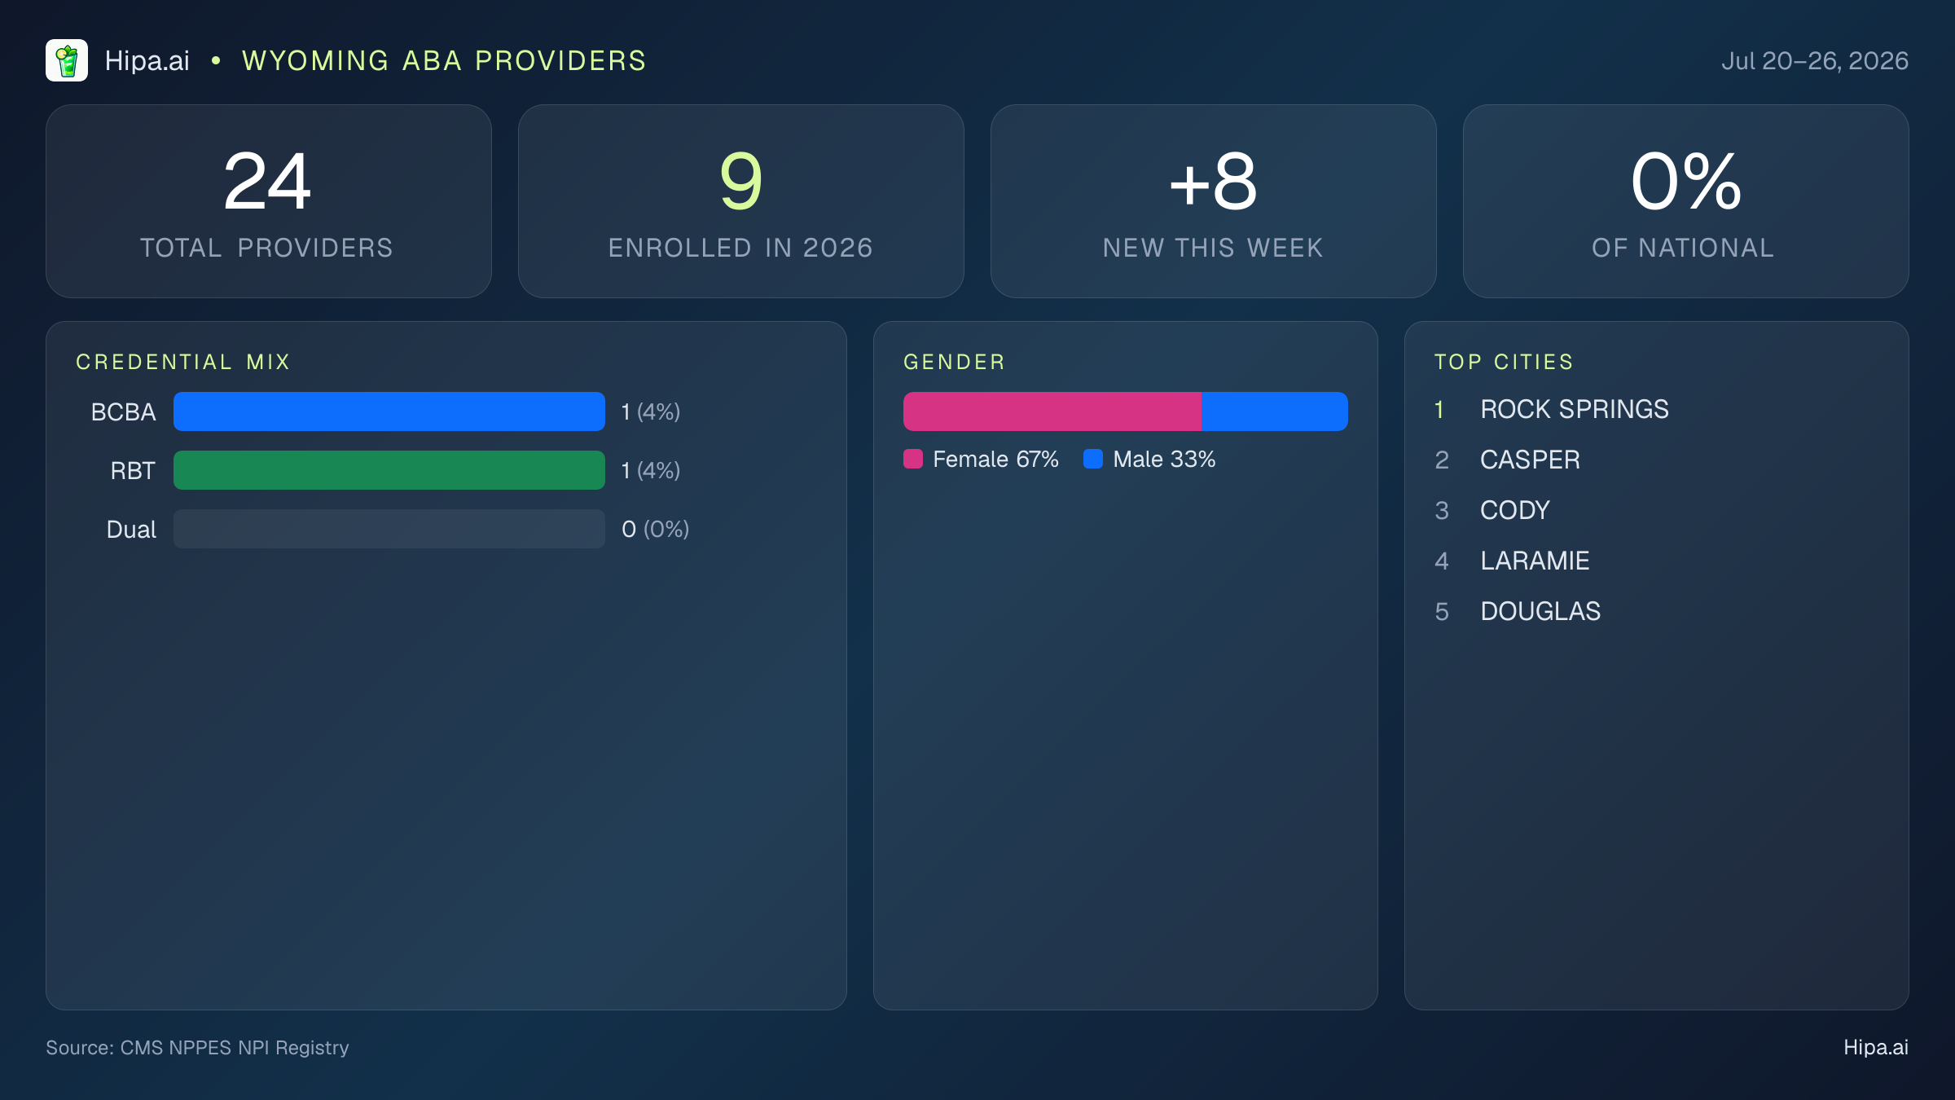The image size is (1955, 1100).
Task: Select Douglas in top cities list
Action: click(x=1540, y=611)
